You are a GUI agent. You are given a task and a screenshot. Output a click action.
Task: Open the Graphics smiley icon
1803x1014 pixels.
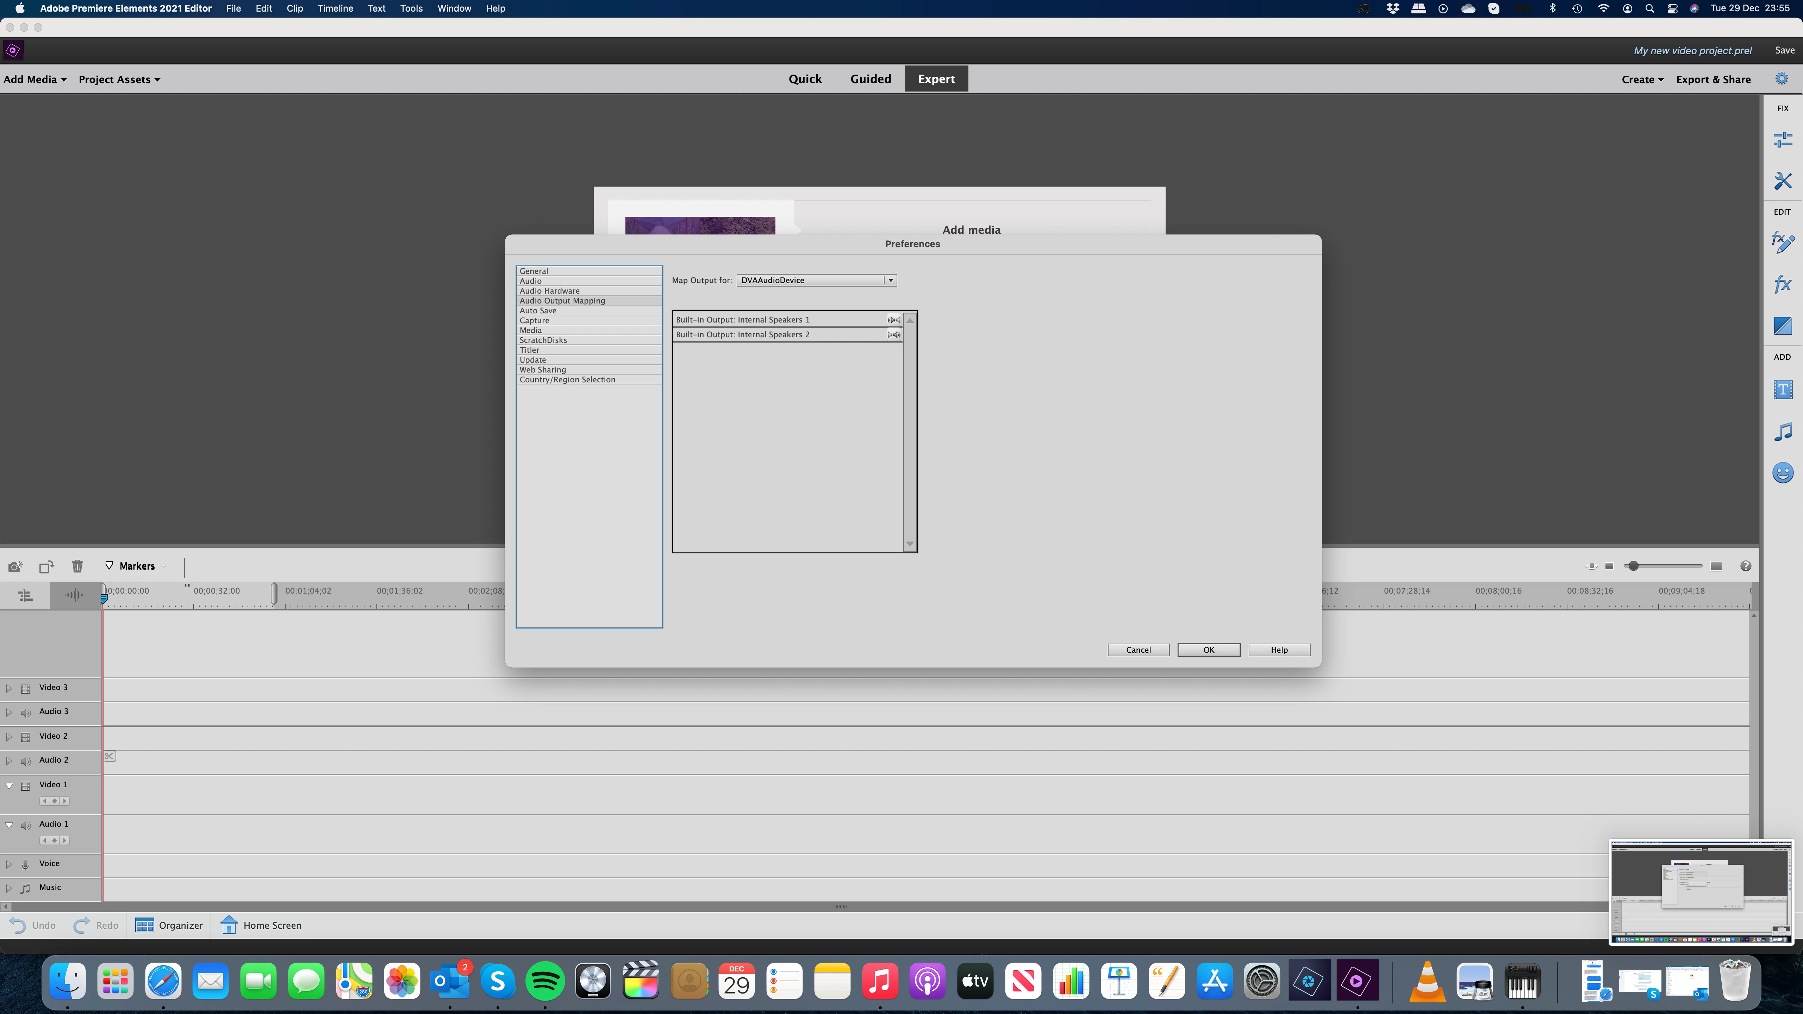pyautogui.click(x=1782, y=473)
